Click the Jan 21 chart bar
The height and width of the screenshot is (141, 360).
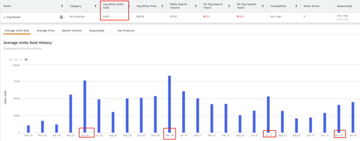183,112
